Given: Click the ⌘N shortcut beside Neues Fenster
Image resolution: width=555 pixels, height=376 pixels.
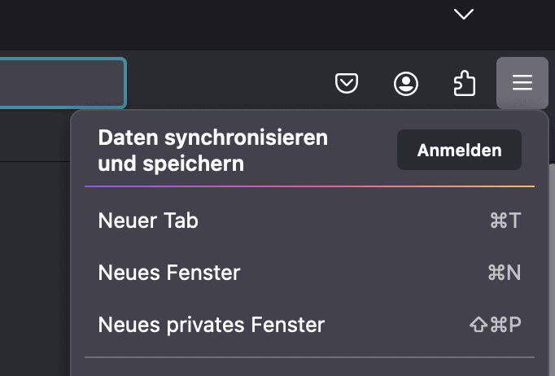Looking at the screenshot, I should 504,273.
